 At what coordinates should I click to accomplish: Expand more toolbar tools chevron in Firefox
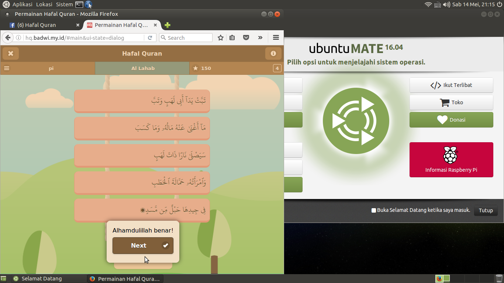pos(260,38)
